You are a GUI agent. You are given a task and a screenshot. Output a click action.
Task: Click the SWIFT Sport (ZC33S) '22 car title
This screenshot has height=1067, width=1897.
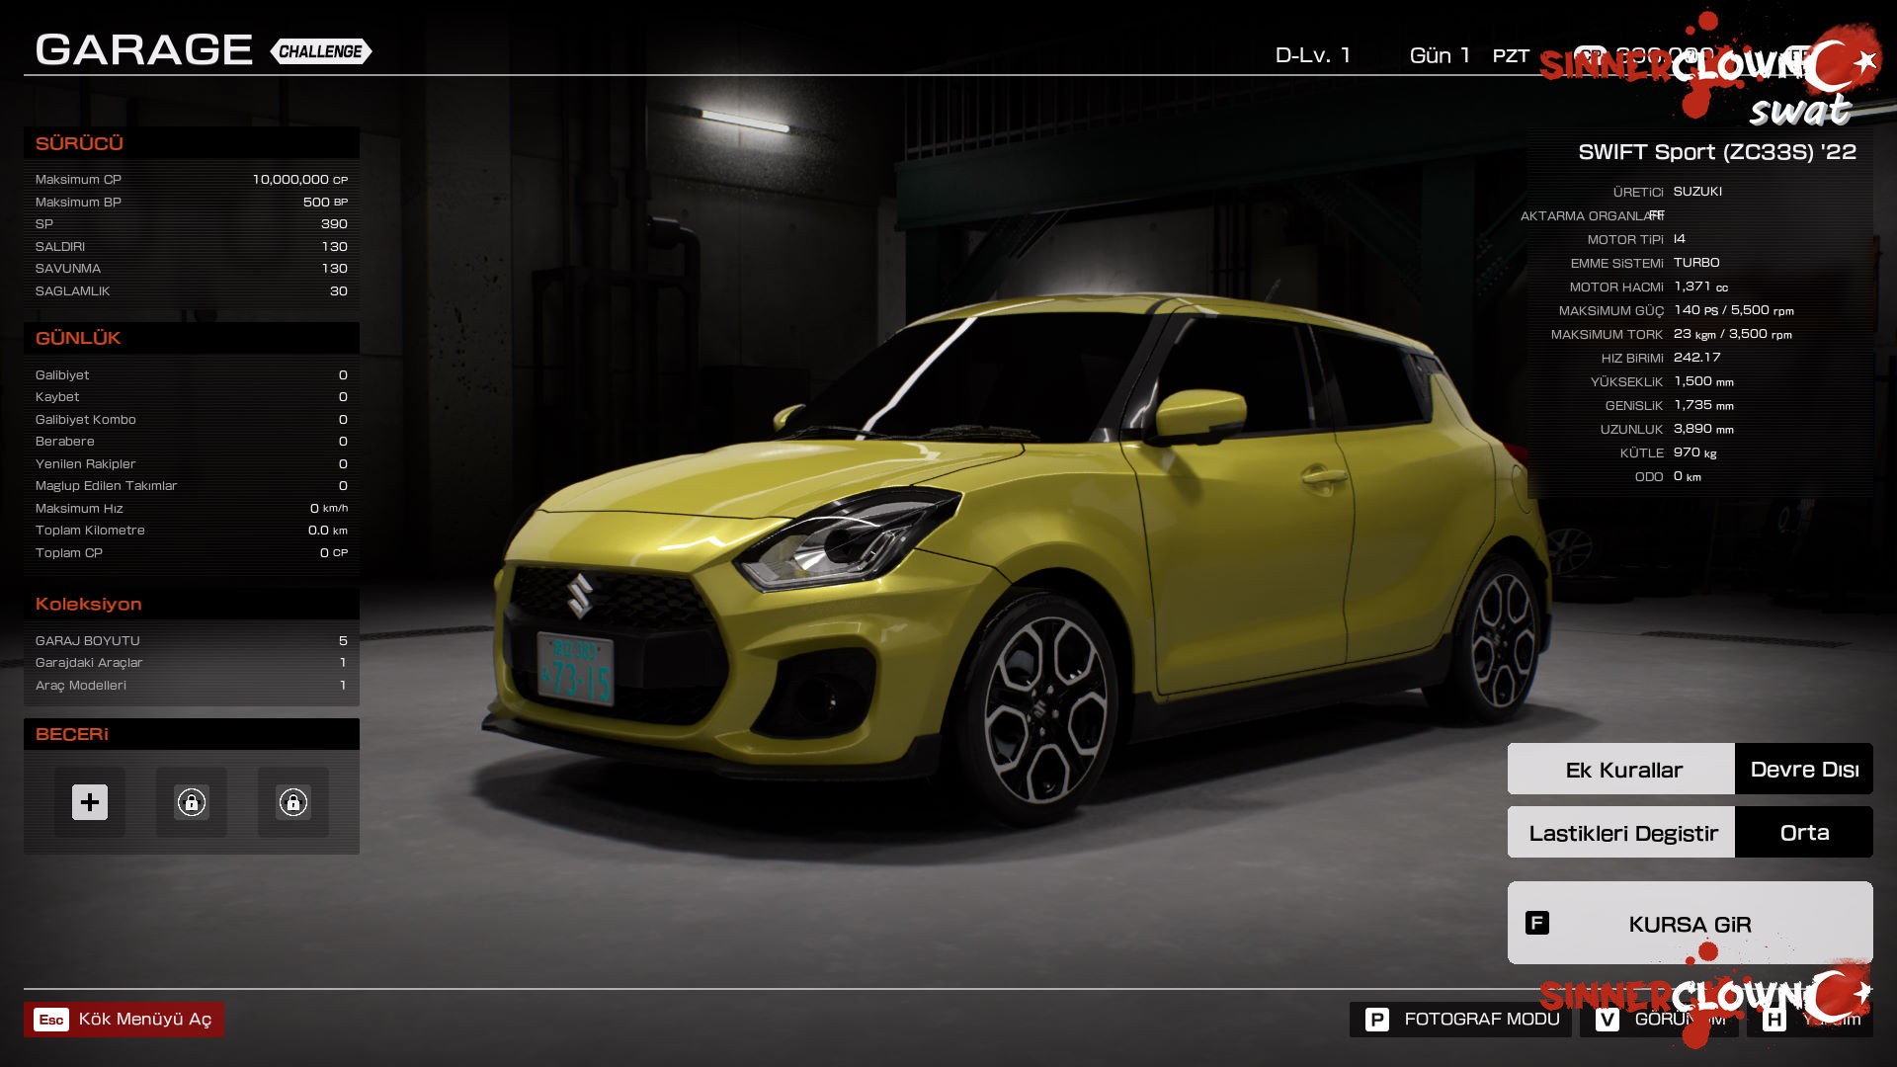tap(1717, 152)
